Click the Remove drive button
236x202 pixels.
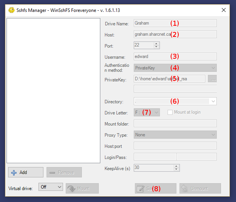coord(64,172)
